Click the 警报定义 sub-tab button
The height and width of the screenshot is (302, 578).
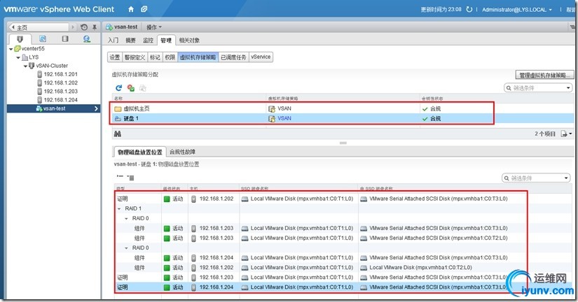pyautogui.click(x=135, y=57)
